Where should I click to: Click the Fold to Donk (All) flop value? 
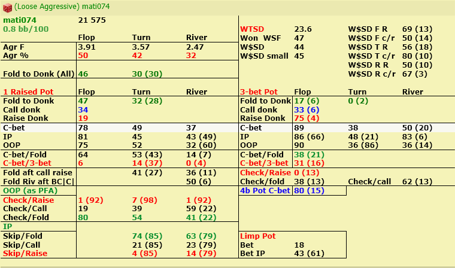83,74
